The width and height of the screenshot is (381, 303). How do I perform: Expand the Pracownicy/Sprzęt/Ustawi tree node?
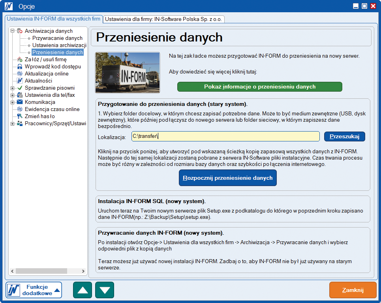click(x=13, y=123)
